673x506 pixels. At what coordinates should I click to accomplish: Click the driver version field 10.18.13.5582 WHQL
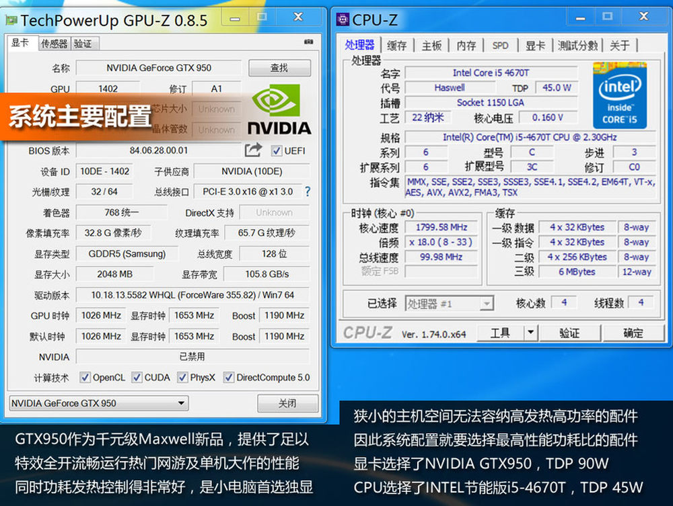192,295
